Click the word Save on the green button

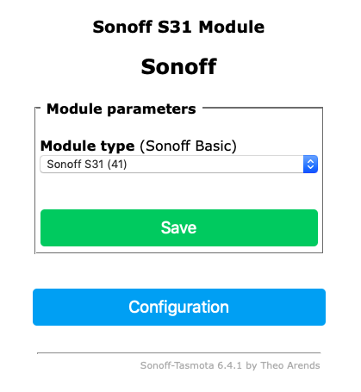[178, 227]
